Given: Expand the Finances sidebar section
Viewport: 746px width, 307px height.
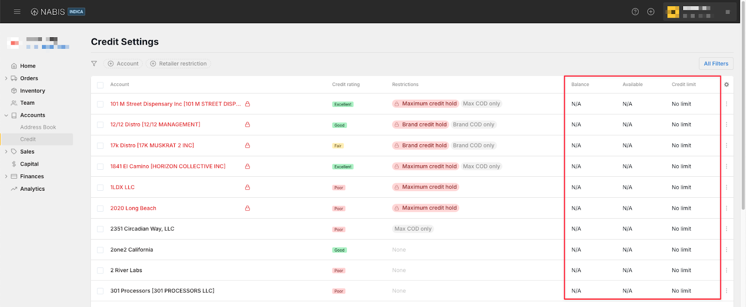Looking at the screenshot, I should pyautogui.click(x=6, y=177).
